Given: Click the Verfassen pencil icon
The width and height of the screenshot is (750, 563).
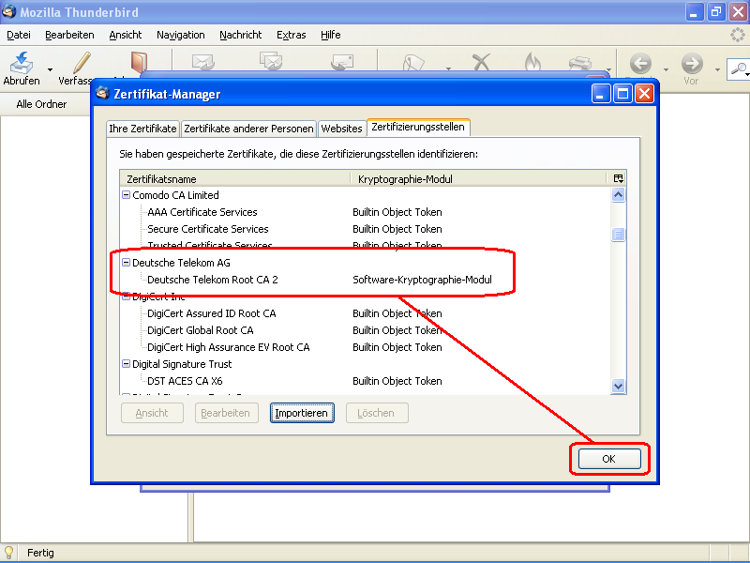Looking at the screenshot, I should [82, 63].
